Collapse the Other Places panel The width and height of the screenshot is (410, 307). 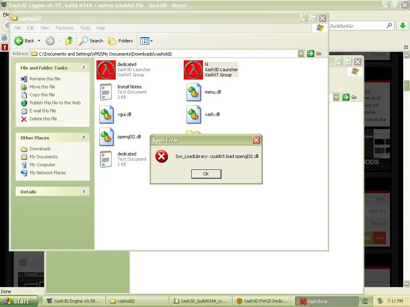(84, 138)
